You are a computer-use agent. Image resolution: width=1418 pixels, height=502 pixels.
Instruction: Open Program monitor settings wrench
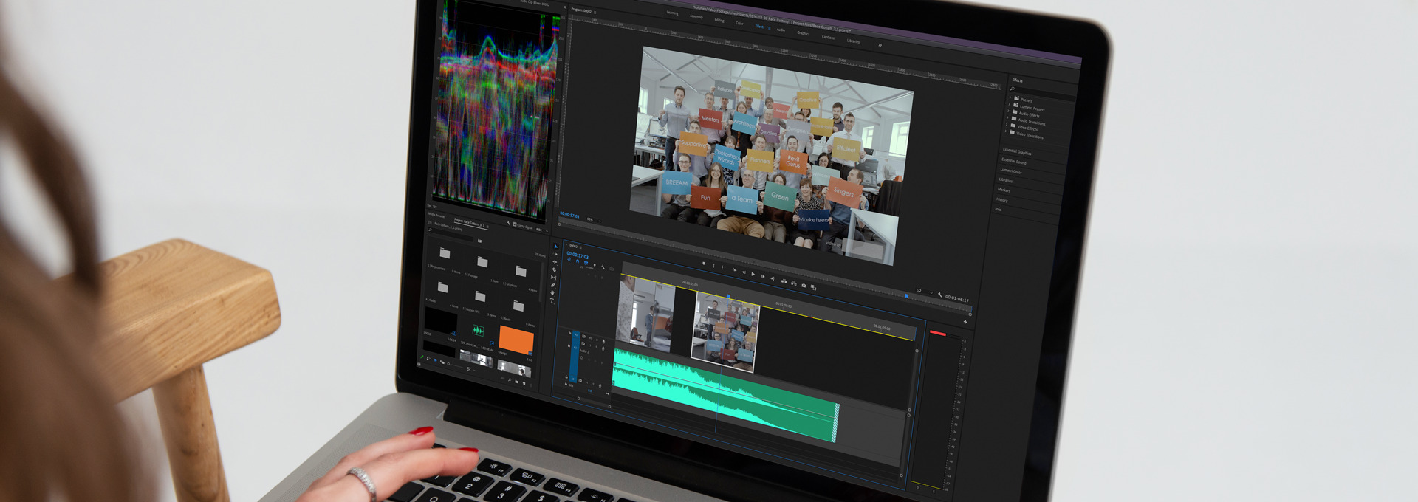[x=939, y=295]
